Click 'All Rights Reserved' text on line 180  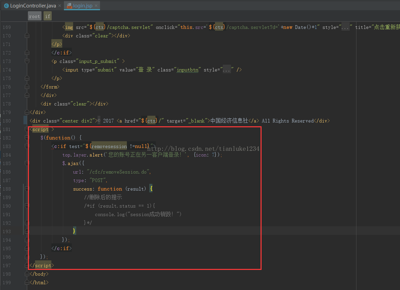tap(288, 121)
